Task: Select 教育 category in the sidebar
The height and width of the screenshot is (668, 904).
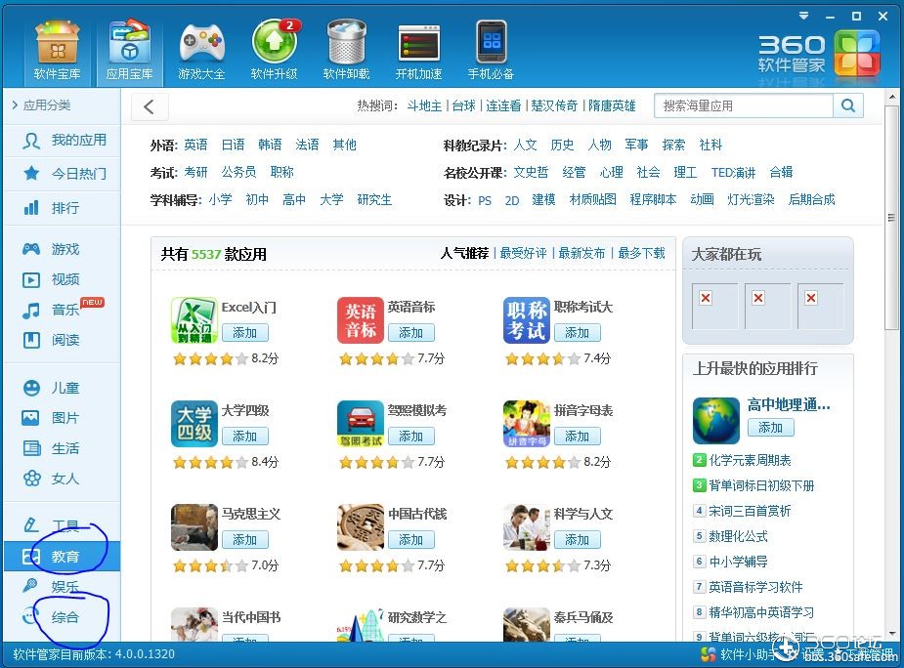Action: click(63, 557)
